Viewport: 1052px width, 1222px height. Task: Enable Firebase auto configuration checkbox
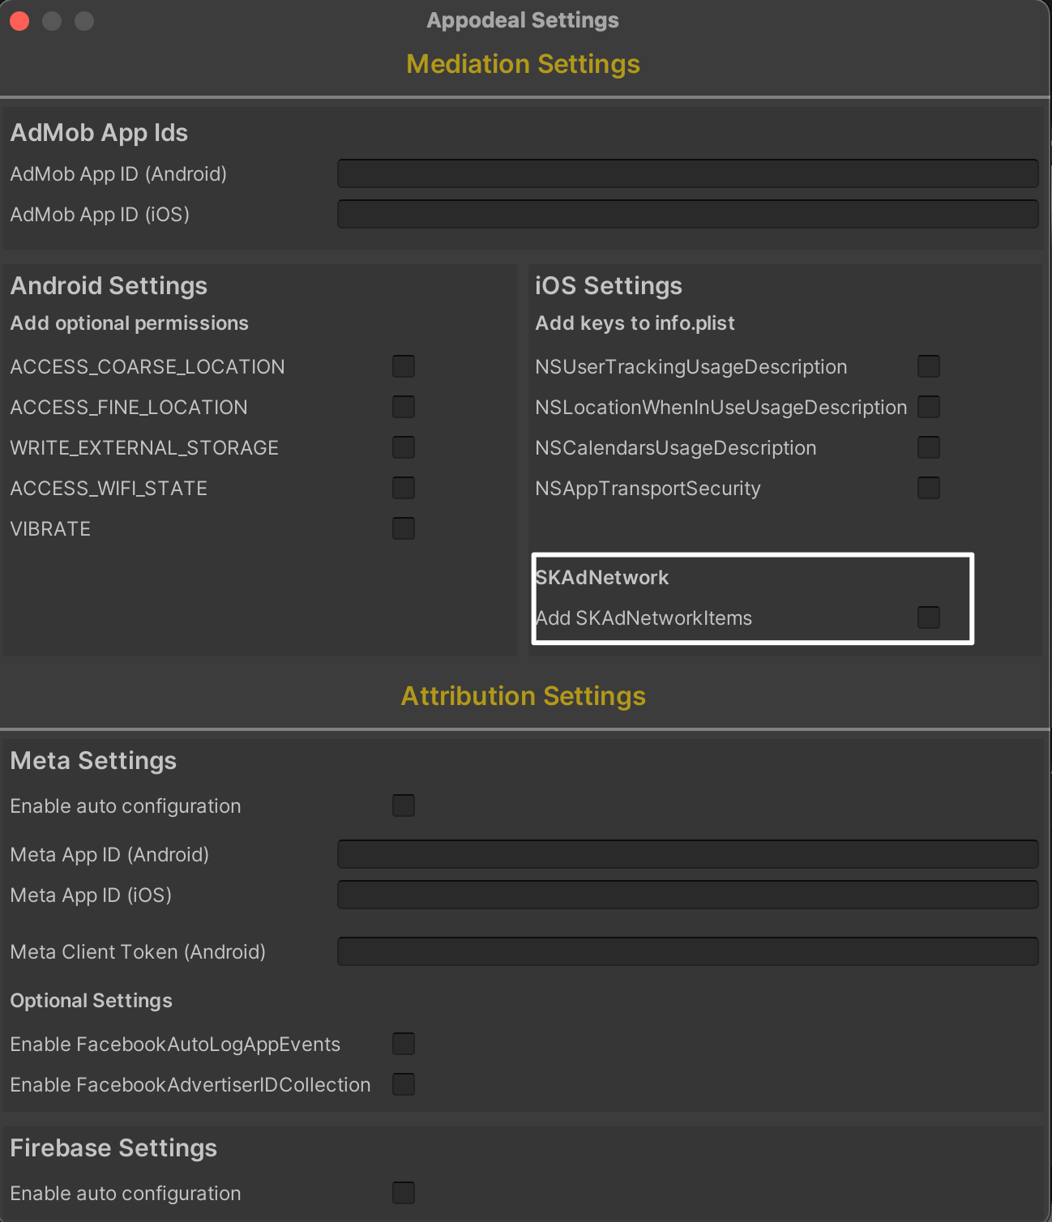404,1193
